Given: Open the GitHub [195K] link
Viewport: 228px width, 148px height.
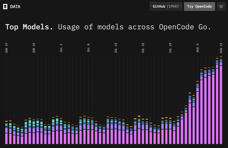Looking at the screenshot, I should 166,7.
